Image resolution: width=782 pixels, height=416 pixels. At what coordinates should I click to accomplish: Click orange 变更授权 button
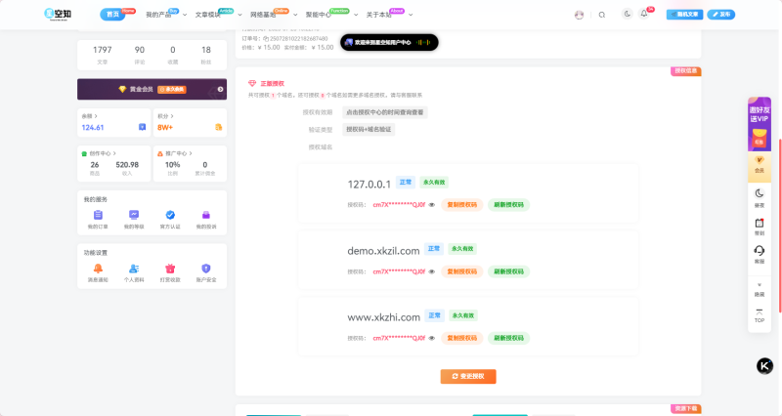click(x=468, y=376)
